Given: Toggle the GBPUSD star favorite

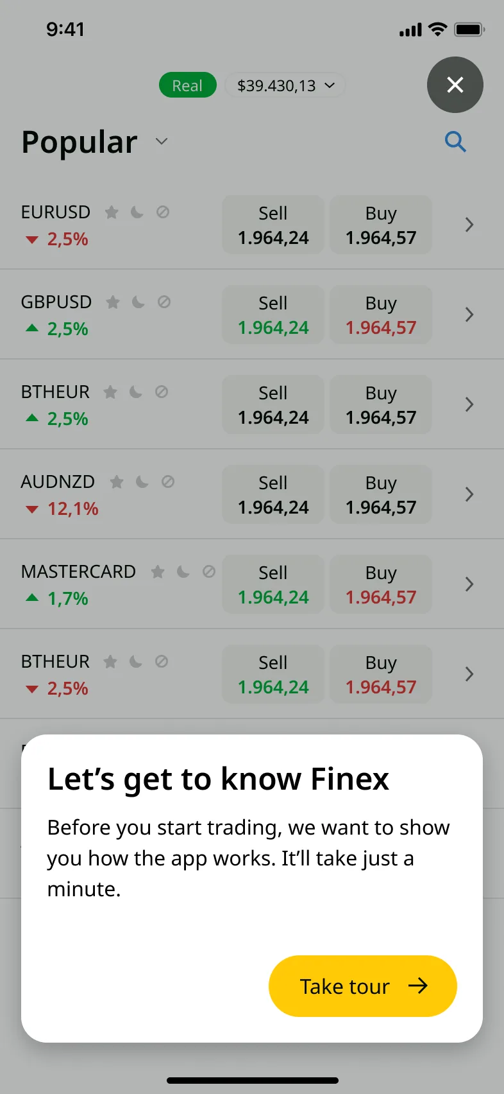Looking at the screenshot, I should click(113, 302).
